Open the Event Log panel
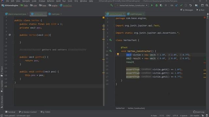 coord(199,112)
